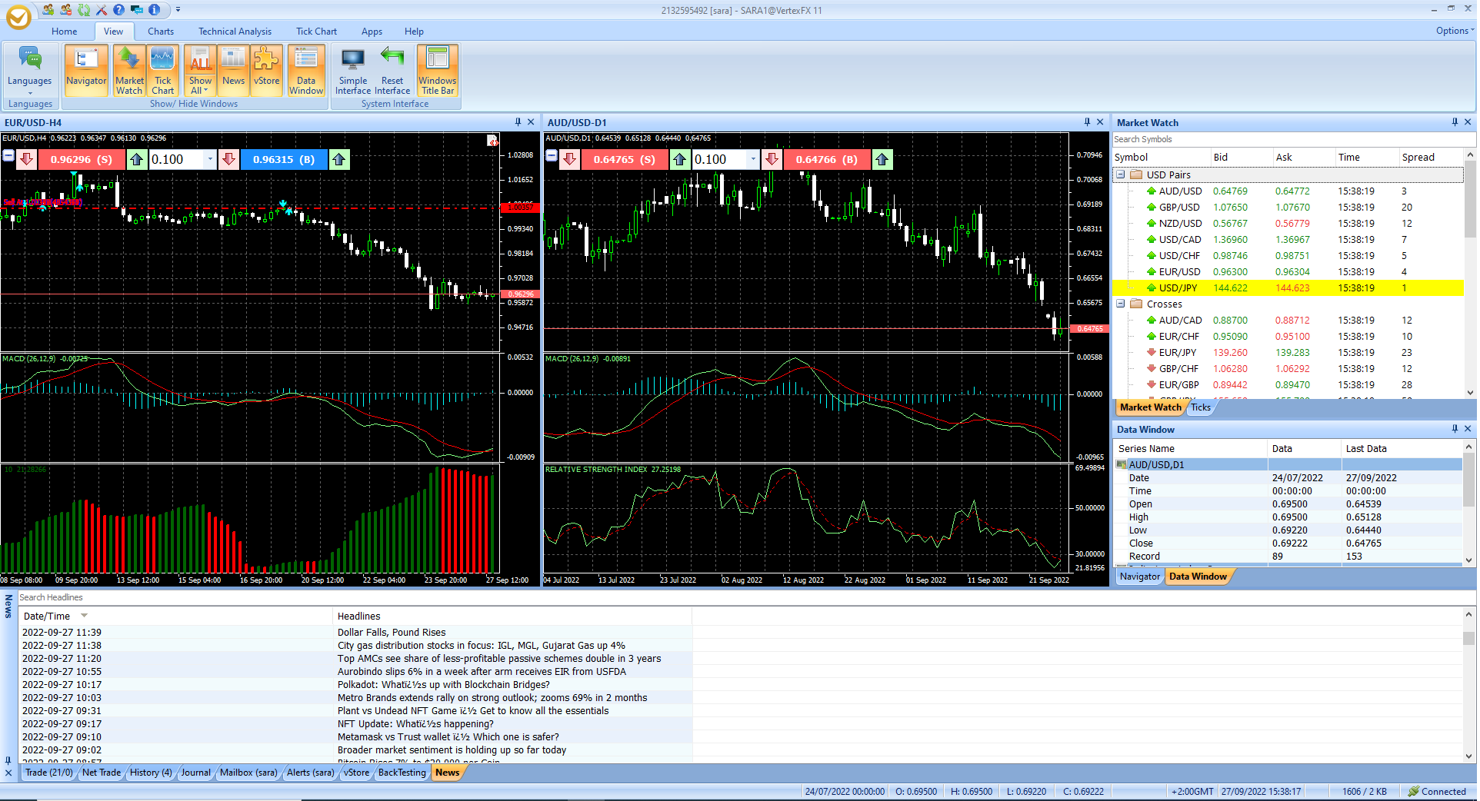Open the Navigator window from ribbon
Viewport: 1480px width, 801px height.
[x=86, y=69]
